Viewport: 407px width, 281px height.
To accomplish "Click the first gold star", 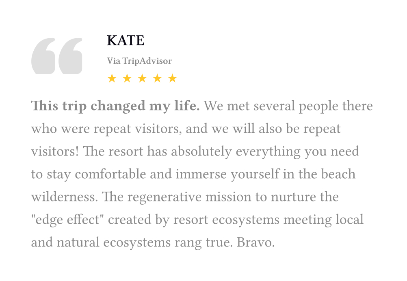I will (112, 78).
